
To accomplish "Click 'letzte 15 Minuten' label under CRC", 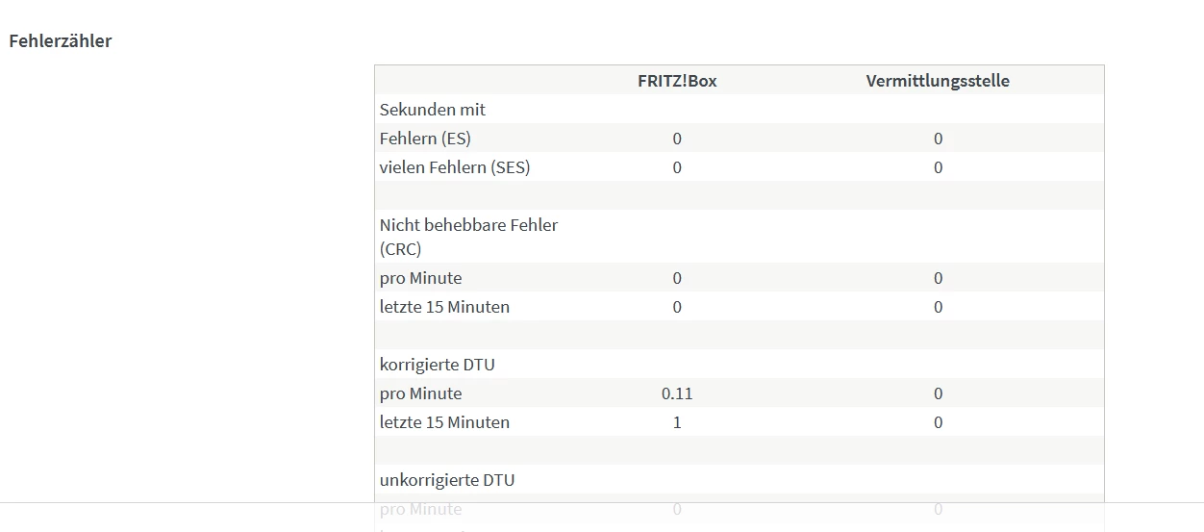I will pos(444,307).
